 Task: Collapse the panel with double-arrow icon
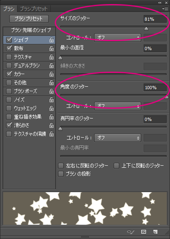[x=159, y=2]
